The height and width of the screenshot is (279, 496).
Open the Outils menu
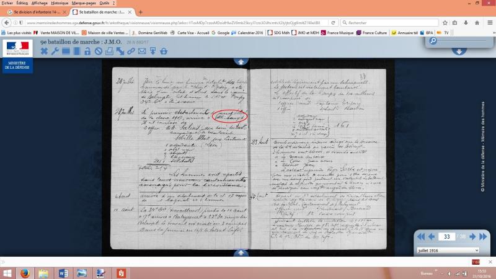click(104, 3)
